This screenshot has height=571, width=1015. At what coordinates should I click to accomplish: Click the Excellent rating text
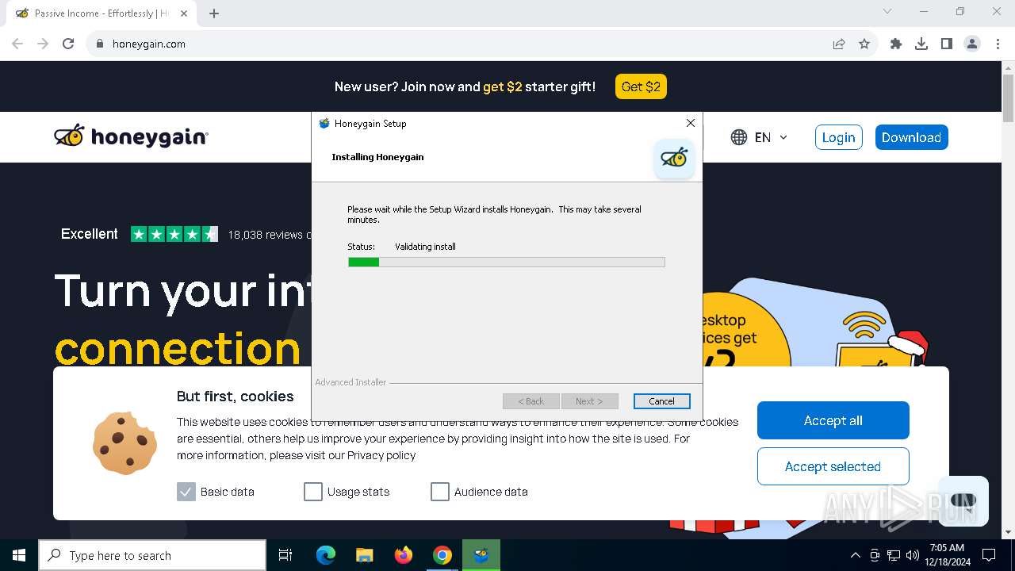point(90,234)
